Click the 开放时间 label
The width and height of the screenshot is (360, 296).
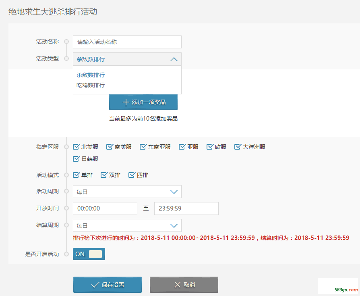point(48,208)
